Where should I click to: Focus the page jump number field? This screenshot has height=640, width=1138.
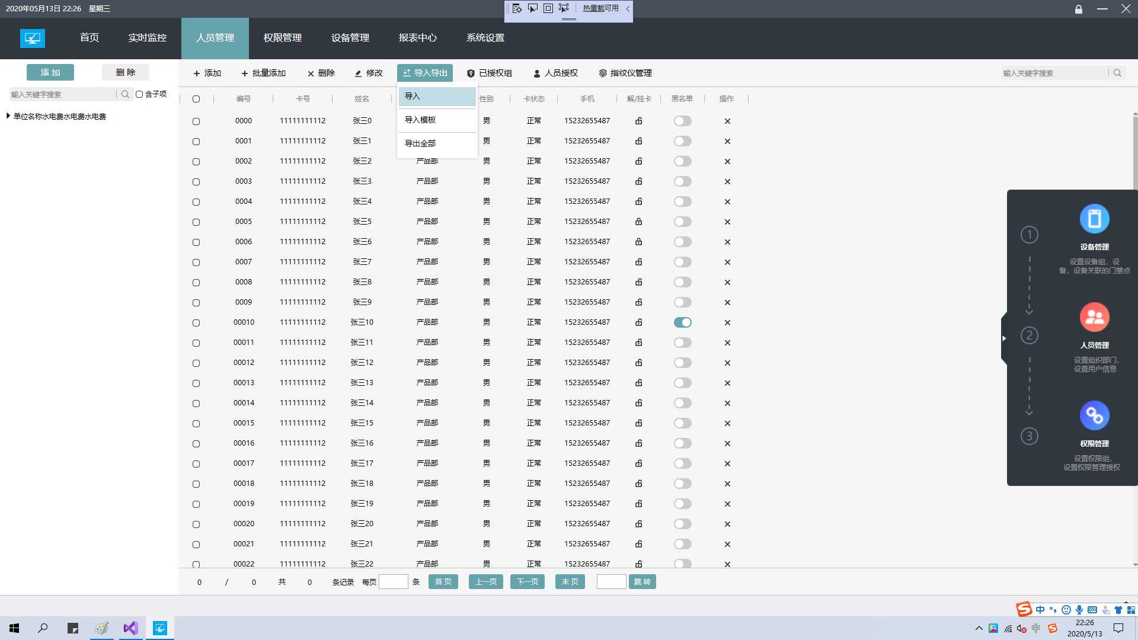pyautogui.click(x=612, y=582)
